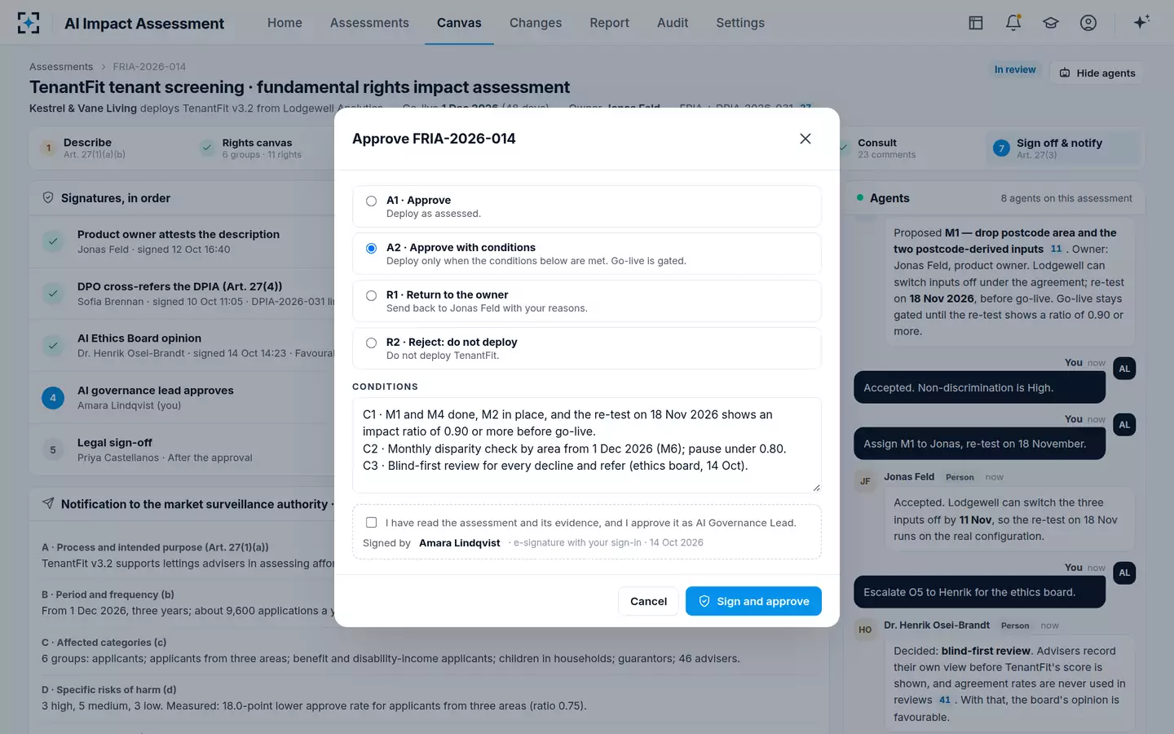Click the shield icon beside Signatures, in order
The width and height of the screenshot is (1174, 734).
[x=48, y=198]
